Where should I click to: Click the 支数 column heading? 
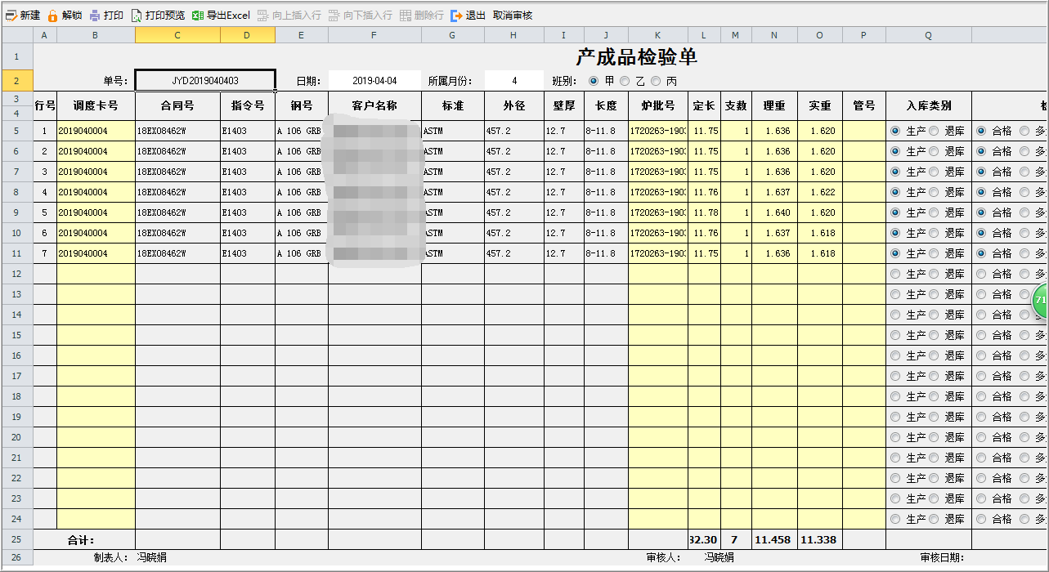pyautogui.click(x=736, y=106)
